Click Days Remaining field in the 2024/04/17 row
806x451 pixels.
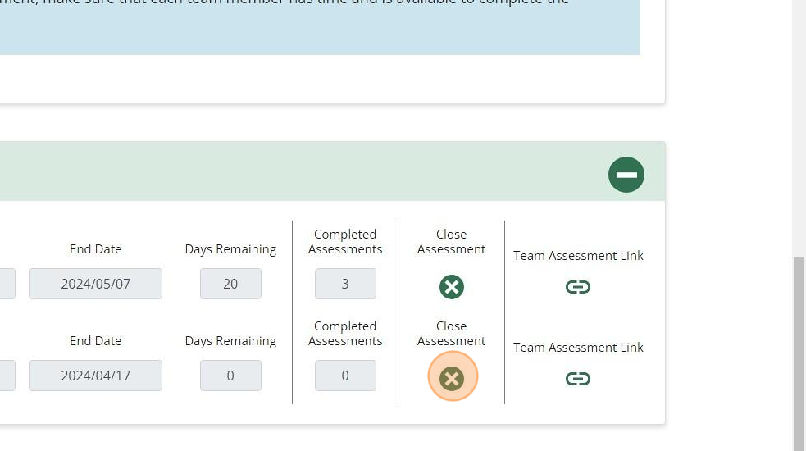pos(230,376)
